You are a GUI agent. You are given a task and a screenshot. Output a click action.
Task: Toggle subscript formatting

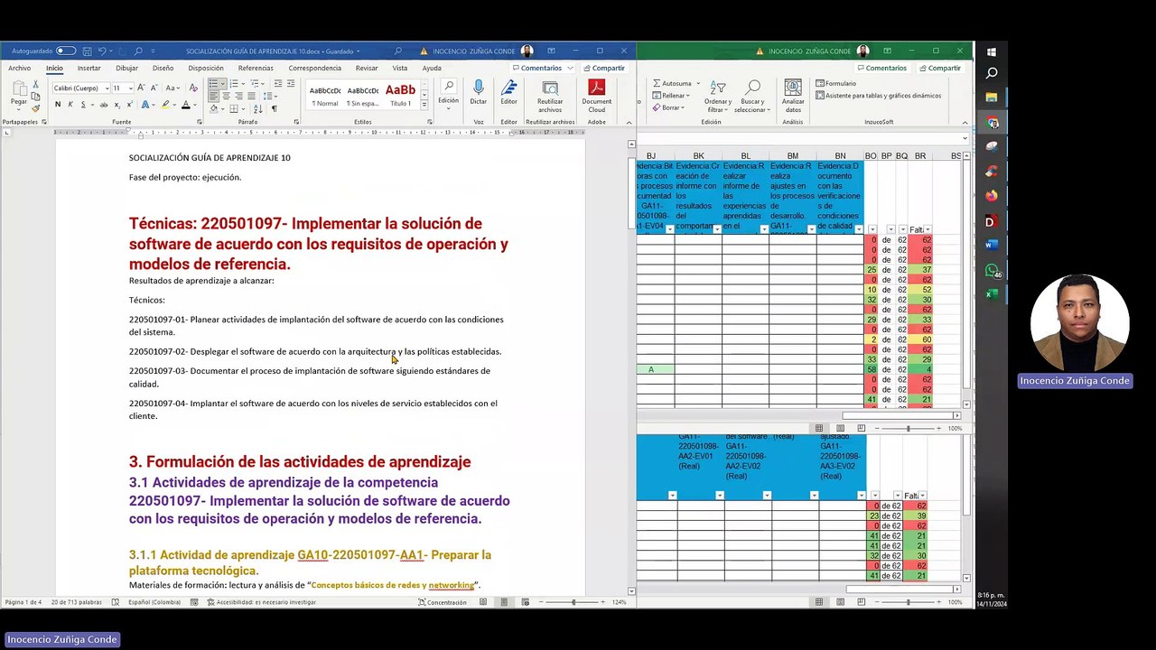[x=117, y=105]
